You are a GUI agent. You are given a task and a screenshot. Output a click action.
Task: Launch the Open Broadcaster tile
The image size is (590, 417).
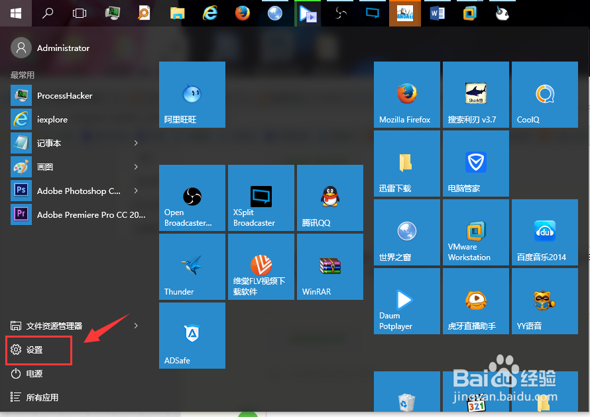click(192, 198)
